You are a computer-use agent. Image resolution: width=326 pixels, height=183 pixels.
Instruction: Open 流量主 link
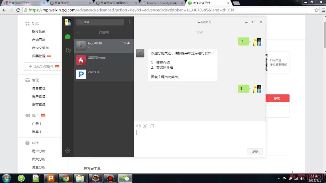click(x=37, y=132)
